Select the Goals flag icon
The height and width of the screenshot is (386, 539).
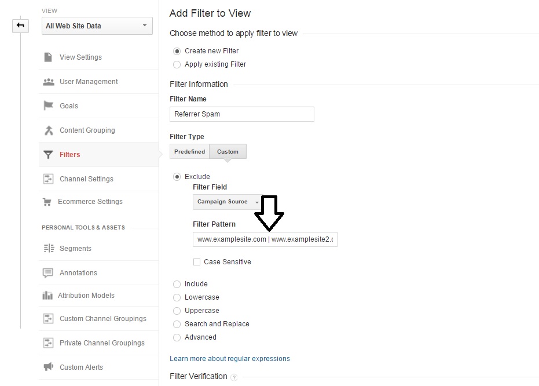tap(49, 106)
